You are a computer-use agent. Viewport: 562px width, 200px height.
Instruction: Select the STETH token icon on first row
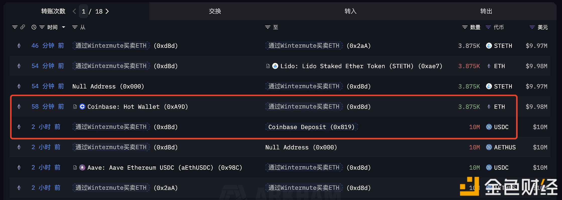[489, 46]
